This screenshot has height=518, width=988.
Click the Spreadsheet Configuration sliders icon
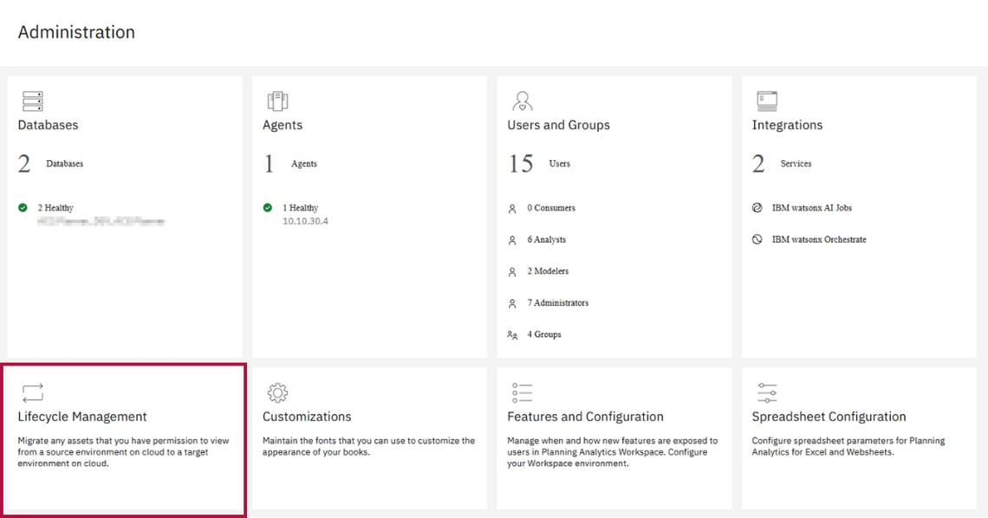click(x=767, y=393)
